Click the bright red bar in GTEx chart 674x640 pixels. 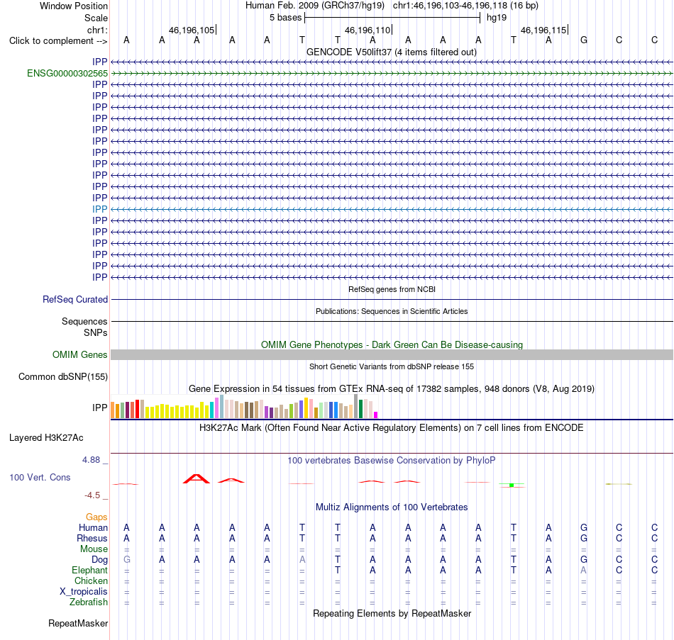(137, 409)
